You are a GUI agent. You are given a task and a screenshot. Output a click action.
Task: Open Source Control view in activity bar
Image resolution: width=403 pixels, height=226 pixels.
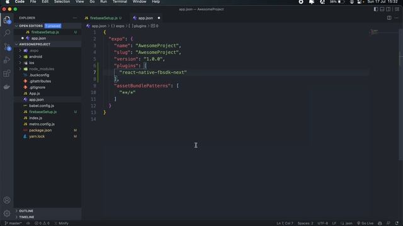click(7, 46)
